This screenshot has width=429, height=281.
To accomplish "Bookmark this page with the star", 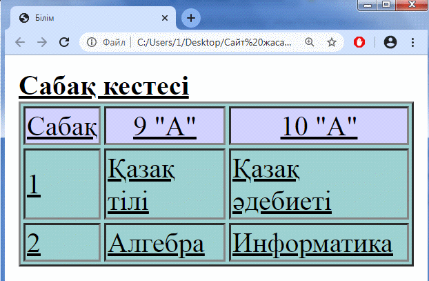I will 332,42.
